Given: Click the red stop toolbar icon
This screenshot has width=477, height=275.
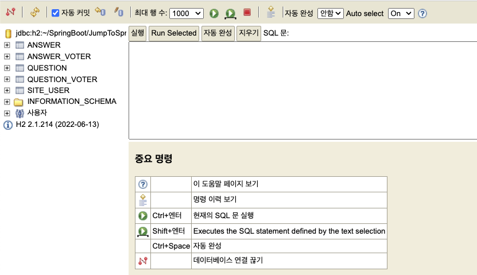Looking at the screenshot, I should coord(247,12).
